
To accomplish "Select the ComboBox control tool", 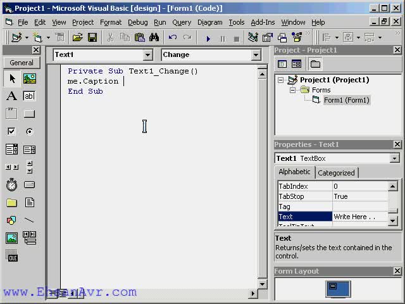I will (12, 149).
